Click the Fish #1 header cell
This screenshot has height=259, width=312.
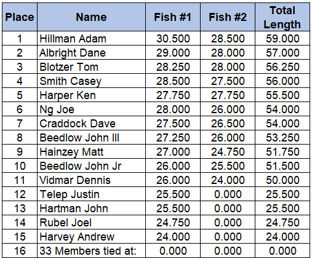pyautogui.click(x=173, y=17)
